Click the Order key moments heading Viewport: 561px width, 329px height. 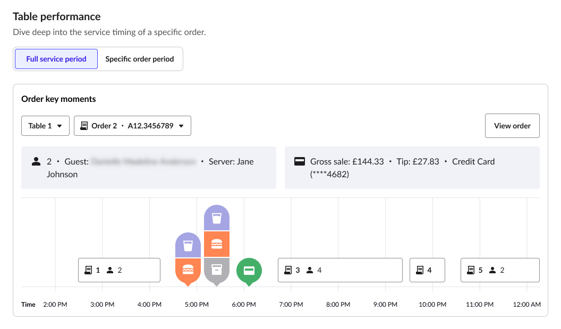58,99
